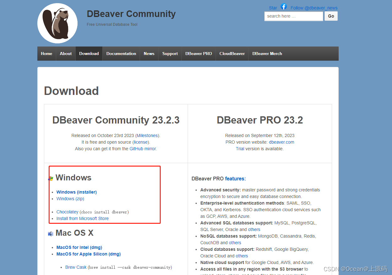Viewport: 392px width, 275px height.
Task: Click 'choco install dbeaver' command text
Action: (104, 212)
